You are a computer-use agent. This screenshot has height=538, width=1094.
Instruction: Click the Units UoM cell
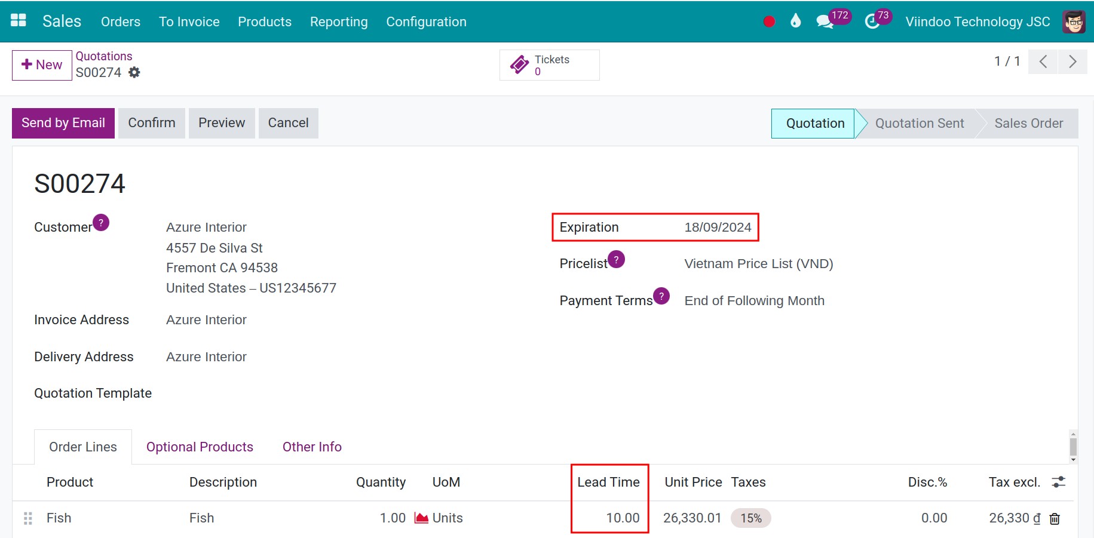point(448,518)
